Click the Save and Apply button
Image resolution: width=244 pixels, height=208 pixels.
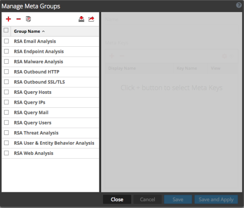tap(216, 199)
